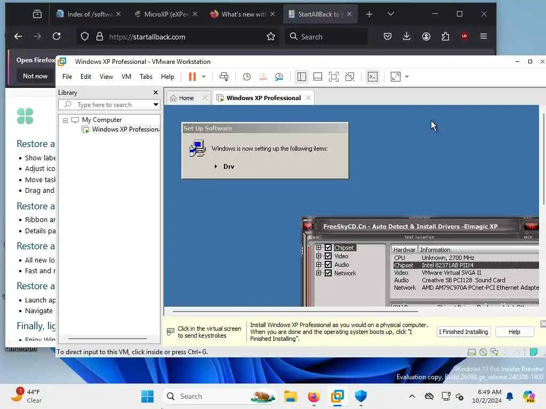Viewport: 546px width, 409px height.
Task: Select the VMware Virtual SVGA II row
Action: (465, 273)
